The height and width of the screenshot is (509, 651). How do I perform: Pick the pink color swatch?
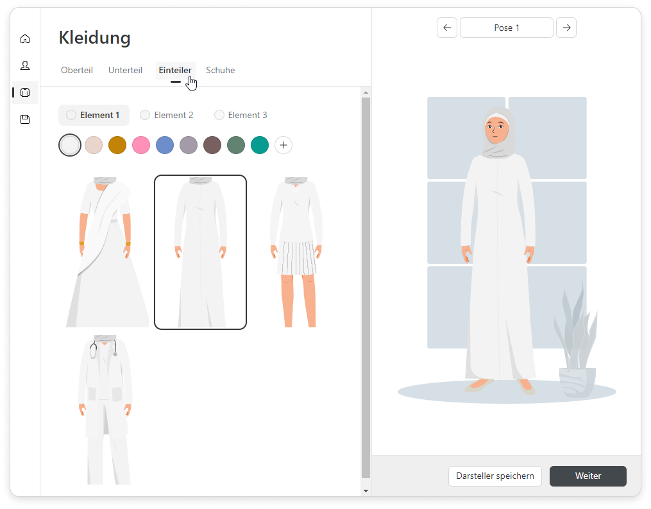click(x=141, y=145)
